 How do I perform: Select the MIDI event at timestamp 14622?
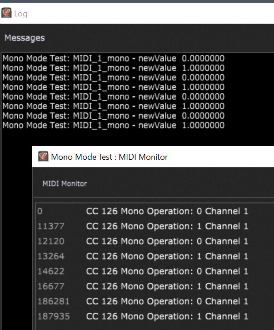(167, 271)
